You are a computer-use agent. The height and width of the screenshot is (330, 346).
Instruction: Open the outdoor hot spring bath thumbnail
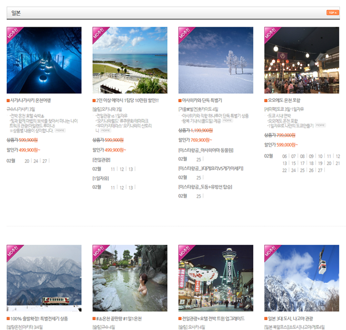pos(130,278)
